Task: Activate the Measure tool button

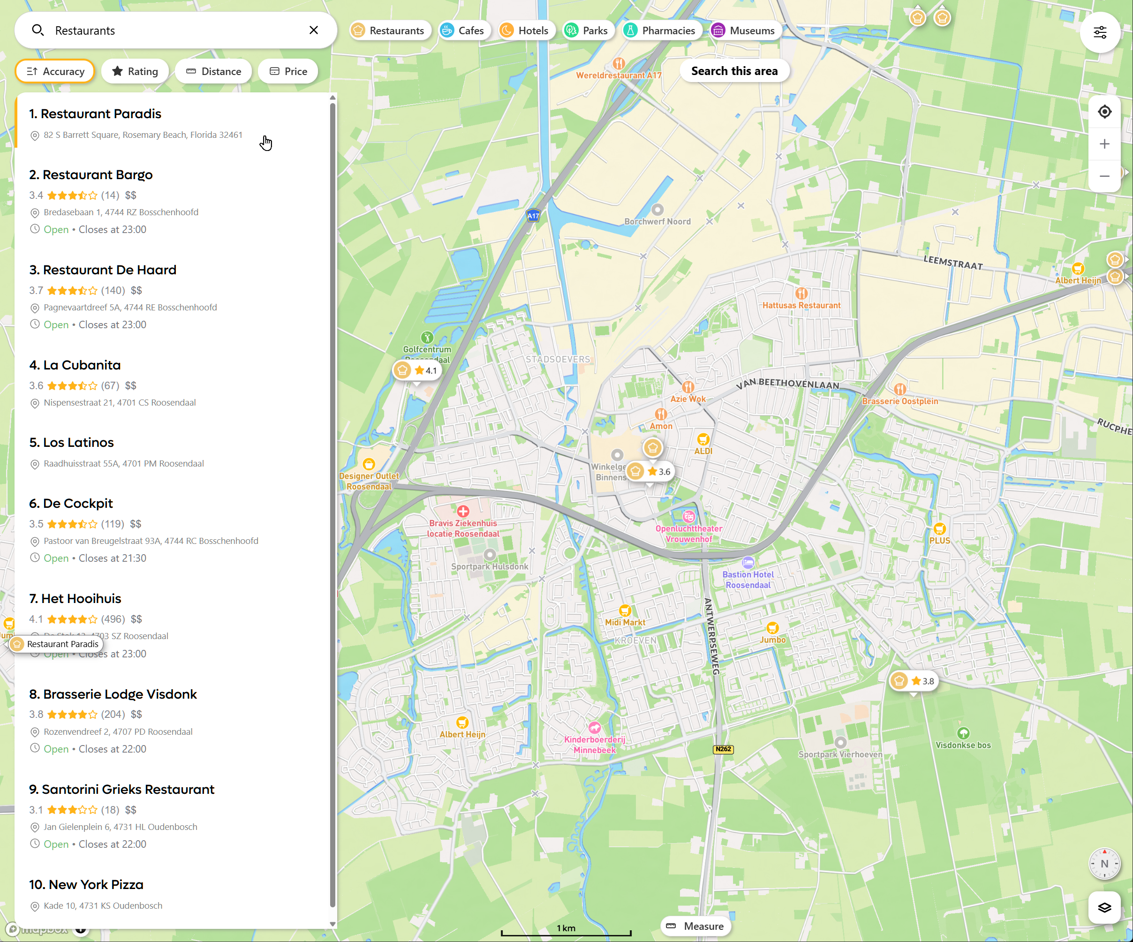Action: pos(695,926)
